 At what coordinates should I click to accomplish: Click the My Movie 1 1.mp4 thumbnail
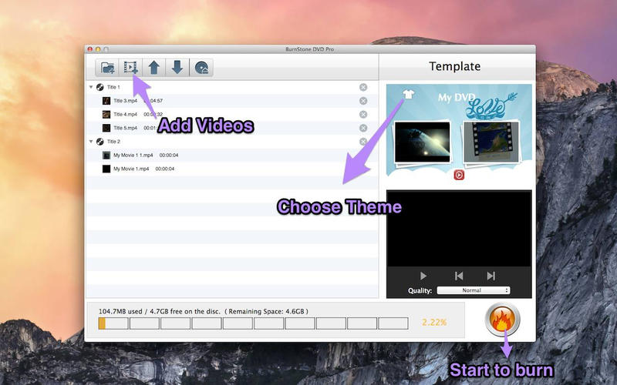point(106,156)
